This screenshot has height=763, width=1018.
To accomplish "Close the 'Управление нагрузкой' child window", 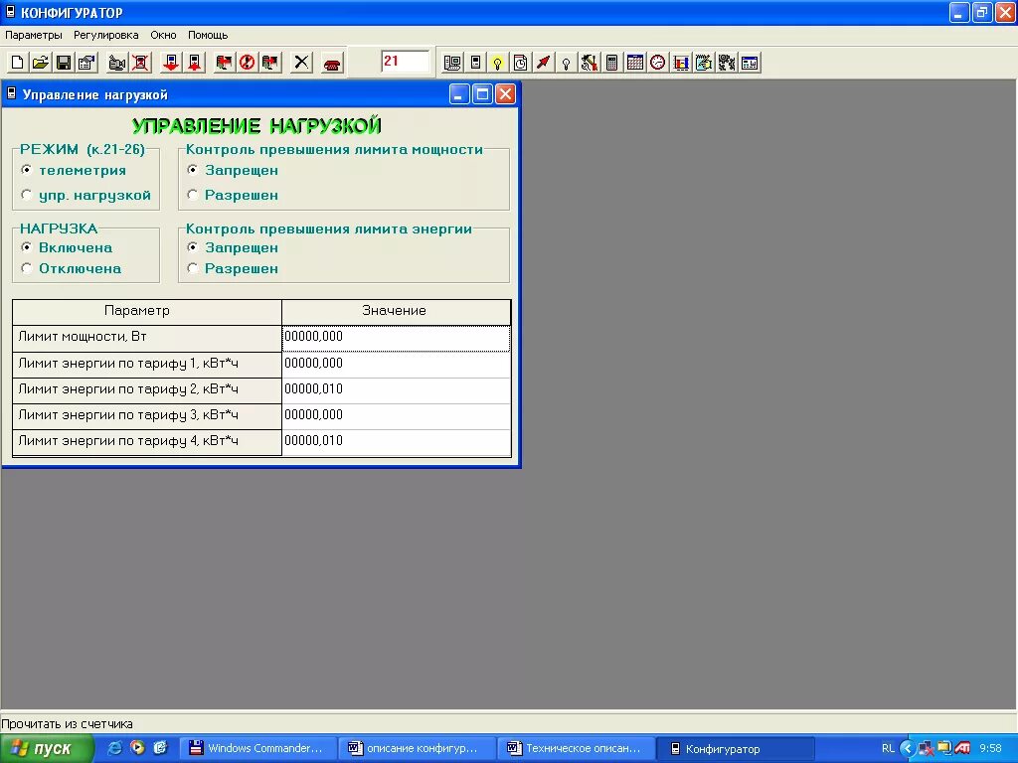I will [x=505, y=94].
